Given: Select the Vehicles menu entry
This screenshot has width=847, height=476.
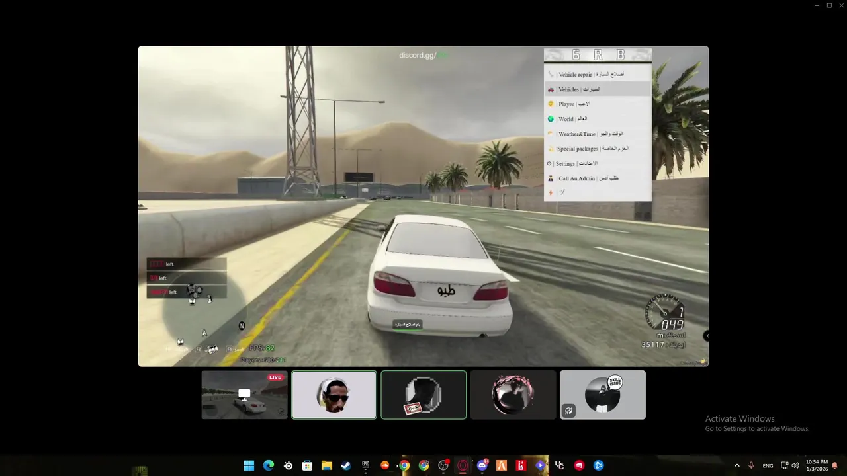Looking at the screenshot, I should tap(598, 89).
